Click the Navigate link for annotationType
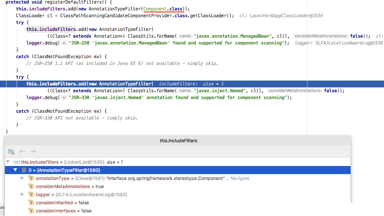The height and width of the screenshot is (216, 384). click(x=240, y=178)
